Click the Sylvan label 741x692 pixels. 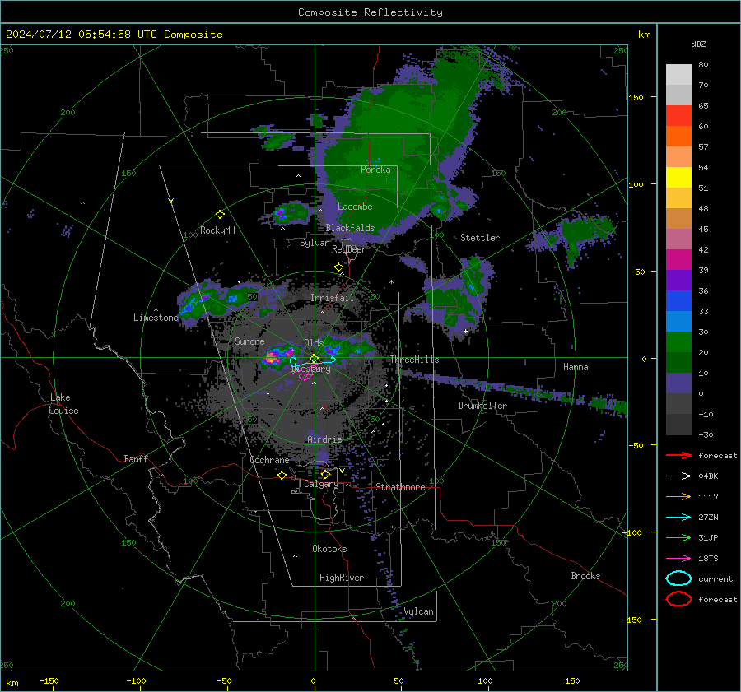[x=315, y=243]
